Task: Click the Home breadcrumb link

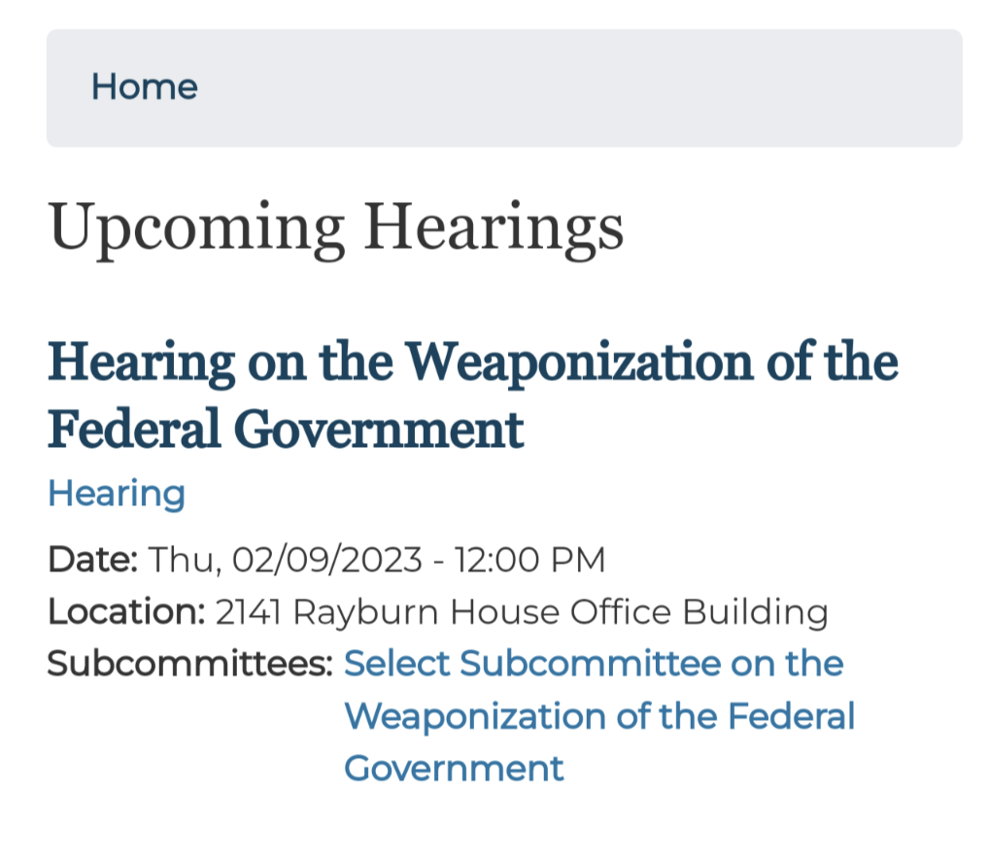Action: coord(144,87)
